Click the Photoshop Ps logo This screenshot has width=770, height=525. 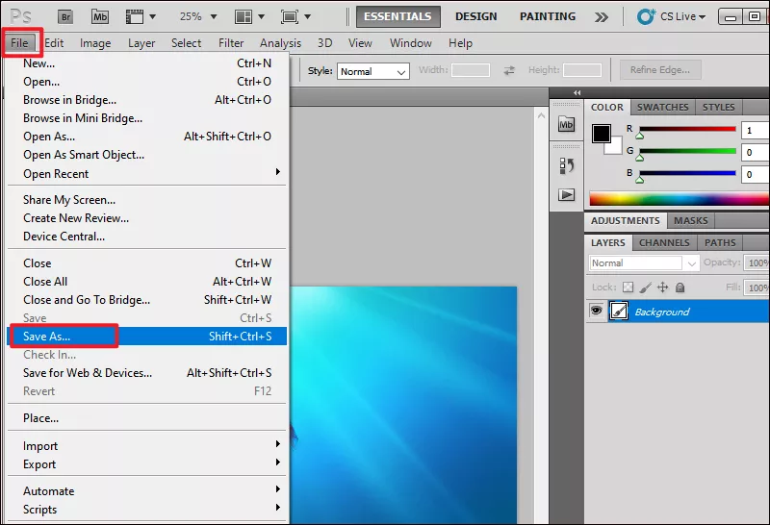point(20,16)
